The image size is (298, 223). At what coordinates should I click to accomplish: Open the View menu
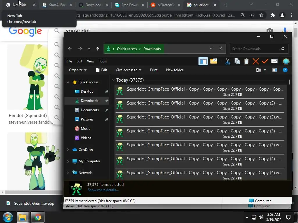pyautogui.click(x=91, y=61)
